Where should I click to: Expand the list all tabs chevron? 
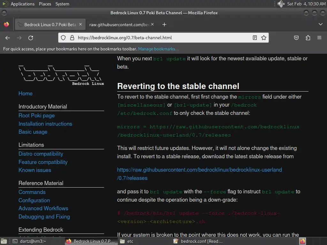pos(321,24)
